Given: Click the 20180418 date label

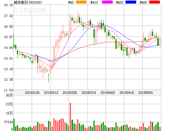Looking at the screenshot, I should tap(127, 93).
